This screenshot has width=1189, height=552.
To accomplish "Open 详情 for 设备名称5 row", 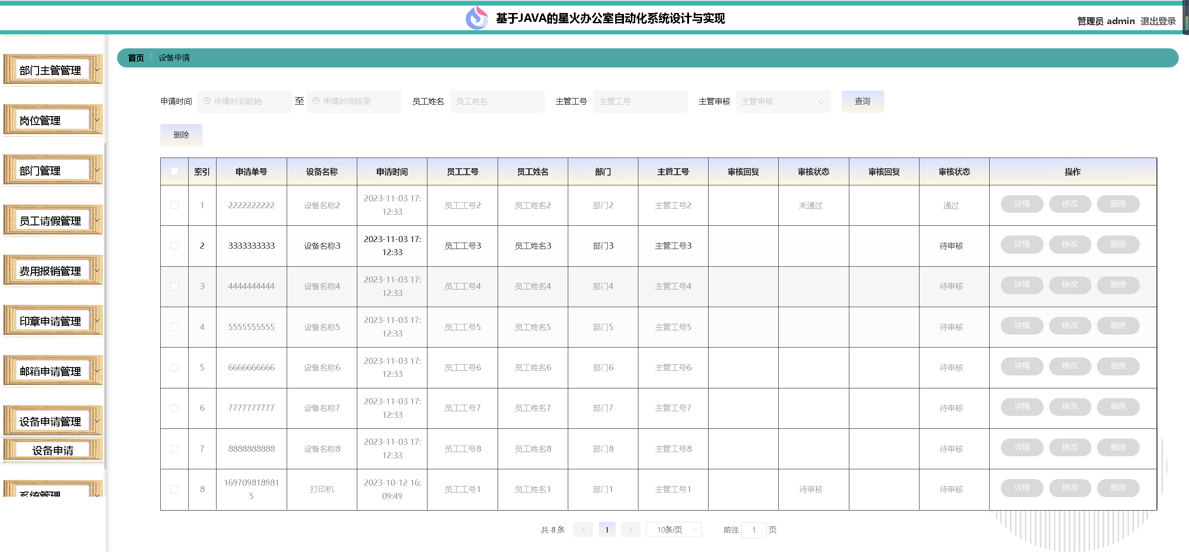I will click(x=1022, y=326).
